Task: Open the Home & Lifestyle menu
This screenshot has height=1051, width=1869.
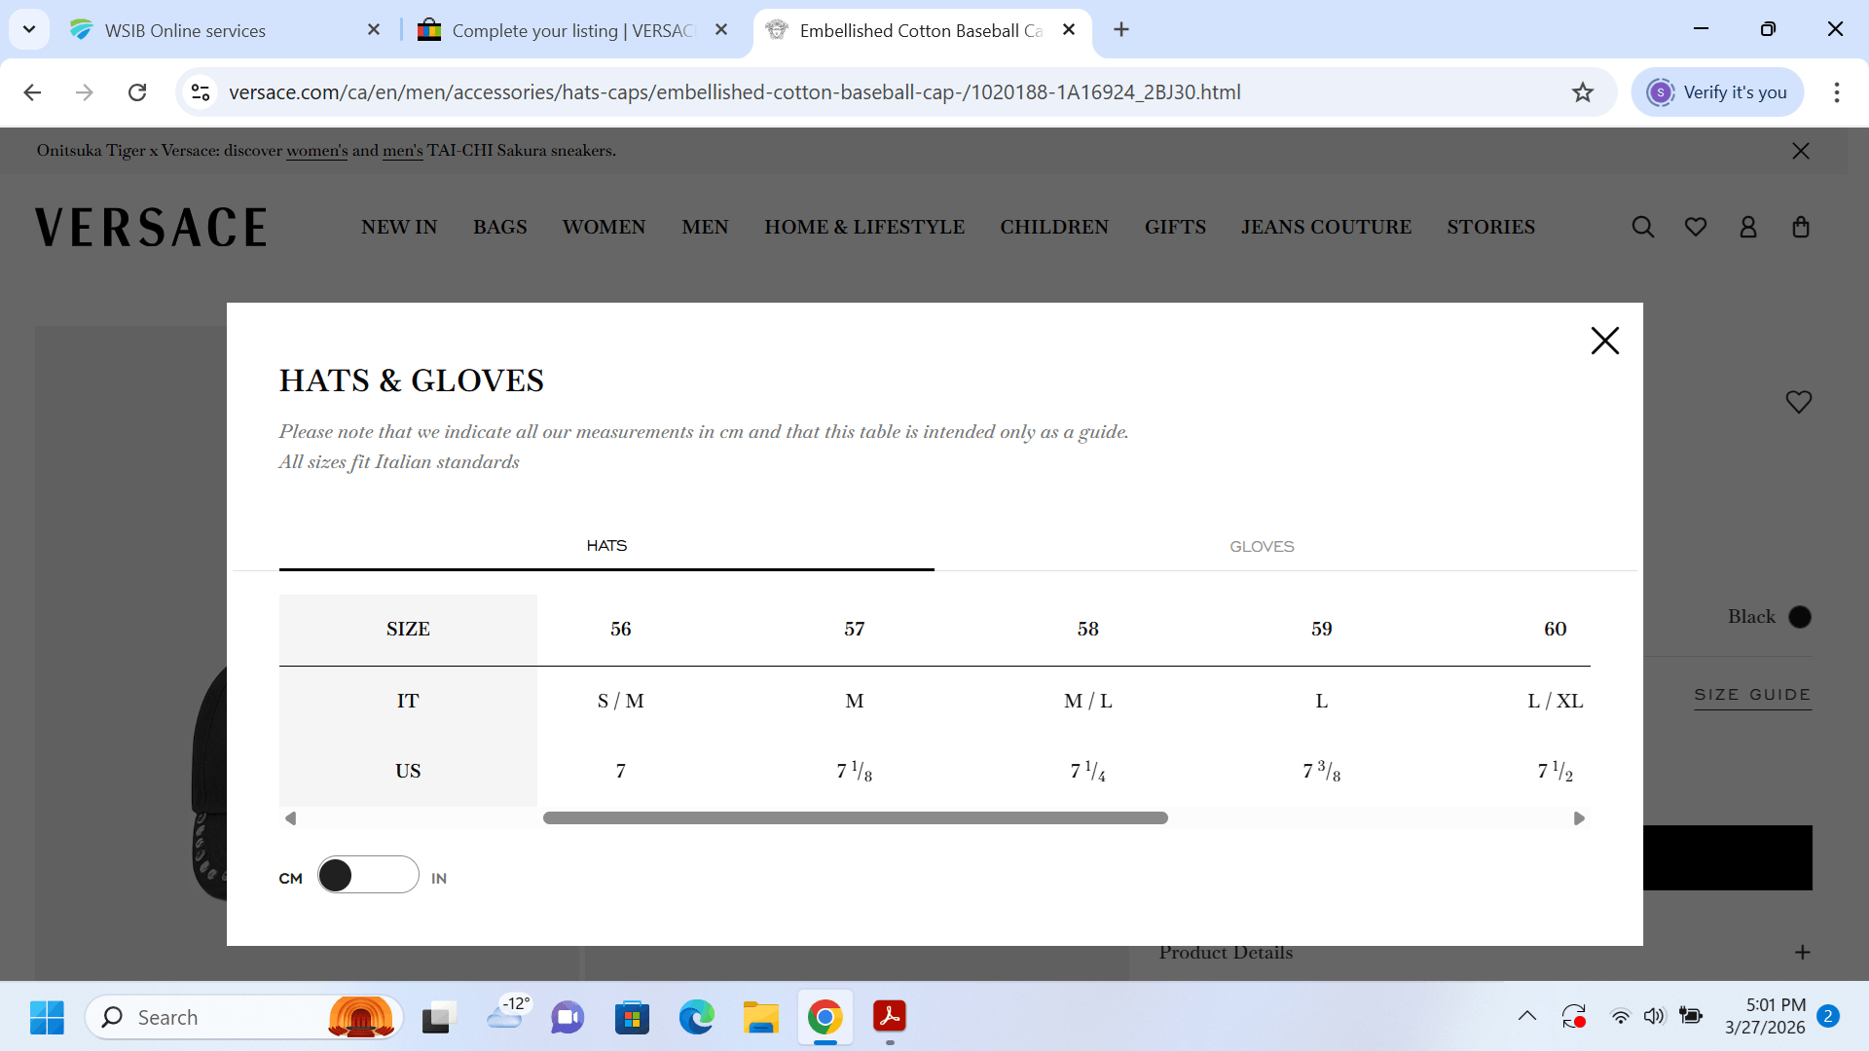Action: (x=864, y=227)
